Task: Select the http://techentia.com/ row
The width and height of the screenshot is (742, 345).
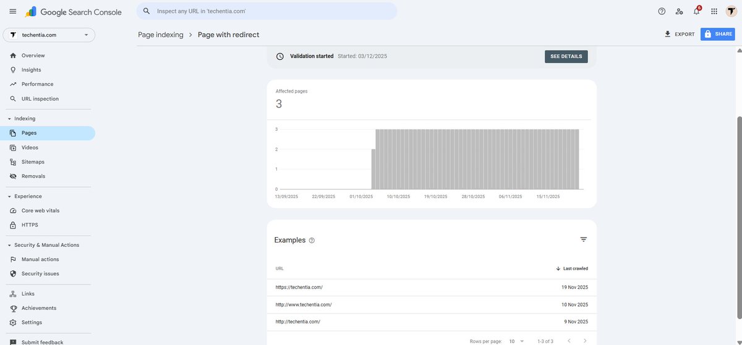Action: tap(432, 322)
